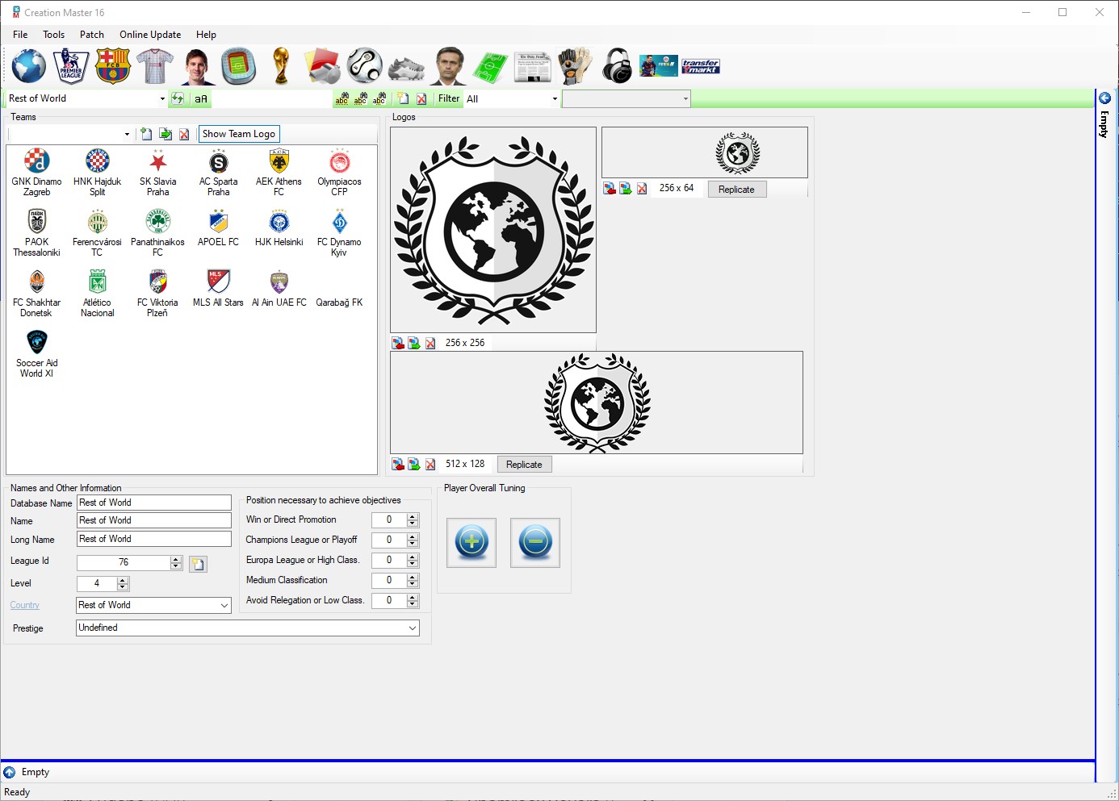
Task: Open the newspaper icon in toolbar
Action: pyautogui.click(x=533, y=67)
